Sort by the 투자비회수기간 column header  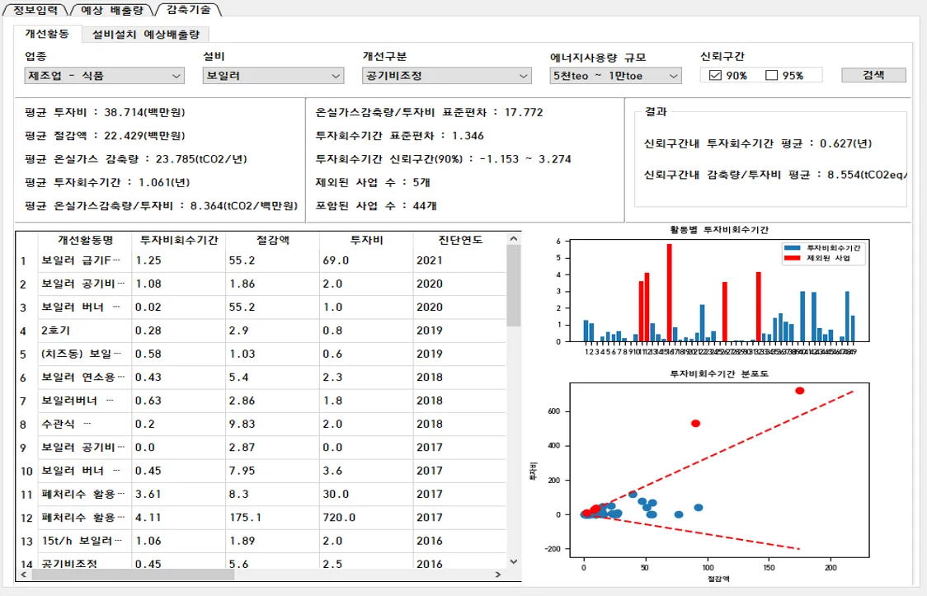tap(178, 241)
